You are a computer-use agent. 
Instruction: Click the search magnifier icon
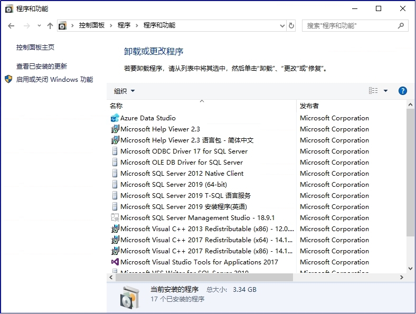401,26
